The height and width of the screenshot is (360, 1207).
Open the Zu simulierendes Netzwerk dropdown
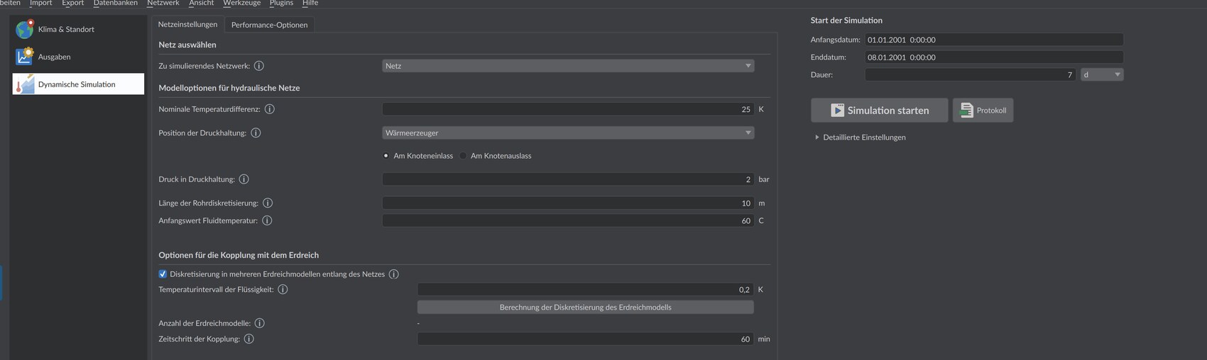(568, 66)
